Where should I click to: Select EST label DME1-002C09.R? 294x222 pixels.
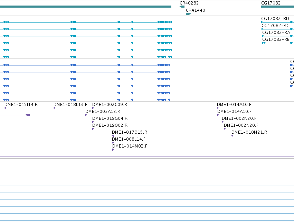(110, 105)
